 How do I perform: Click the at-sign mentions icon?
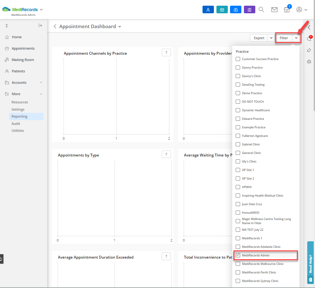click(x=309, y=62)
